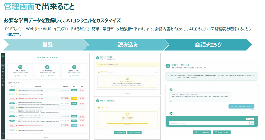The width and height of the screenshot is (265, 140).
Task: Click 詳細 button on first completed pdf row
Action: (x=74, y=90)
